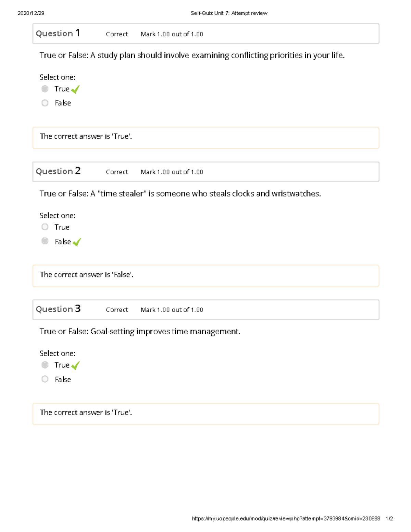411x532 pixels.
Task: Click the green checkmark beside False in Question 2
Action: (77, 242)
